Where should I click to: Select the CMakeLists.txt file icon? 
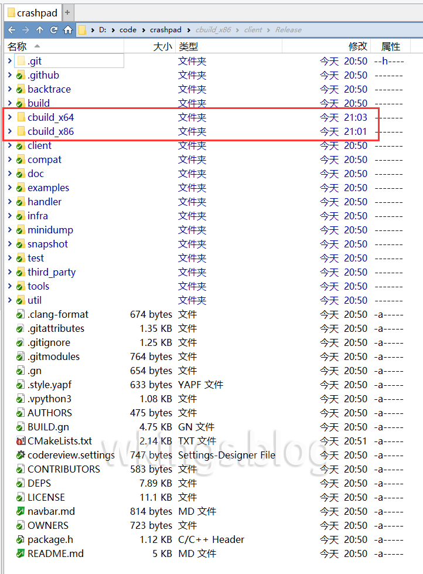[x=21, y=441]
